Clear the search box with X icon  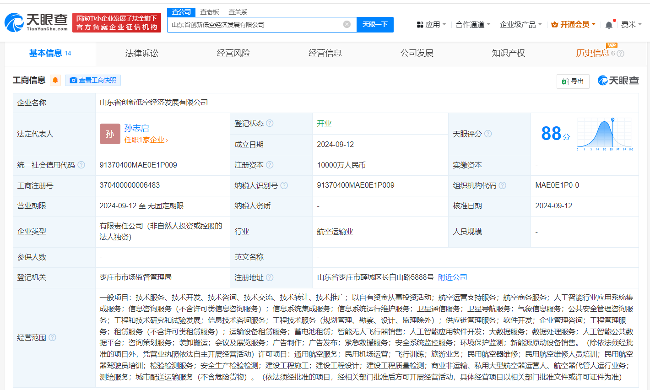(347, 24)
